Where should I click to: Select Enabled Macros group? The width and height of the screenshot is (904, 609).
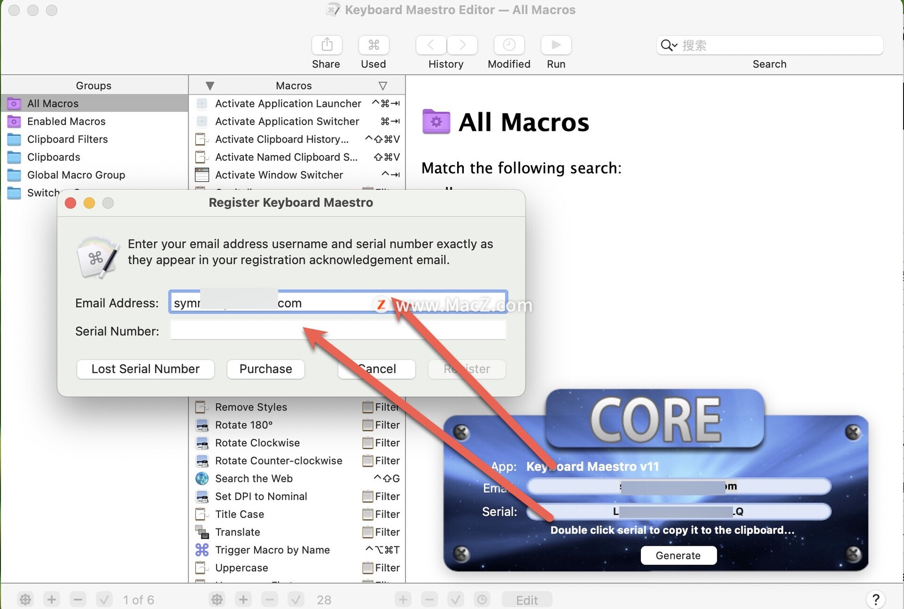[x=94, y=121]
